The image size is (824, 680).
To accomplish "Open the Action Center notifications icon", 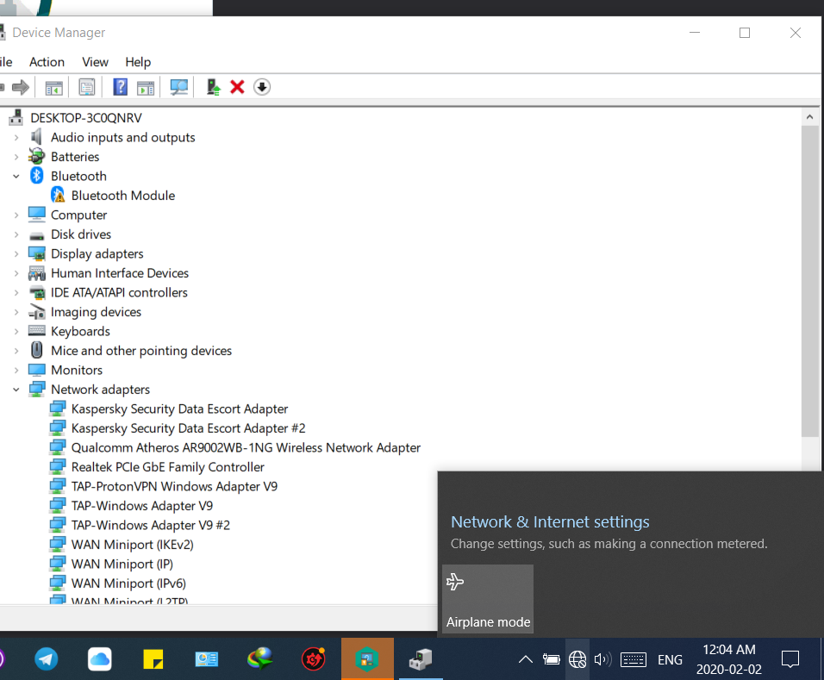I will coord(790,659).
